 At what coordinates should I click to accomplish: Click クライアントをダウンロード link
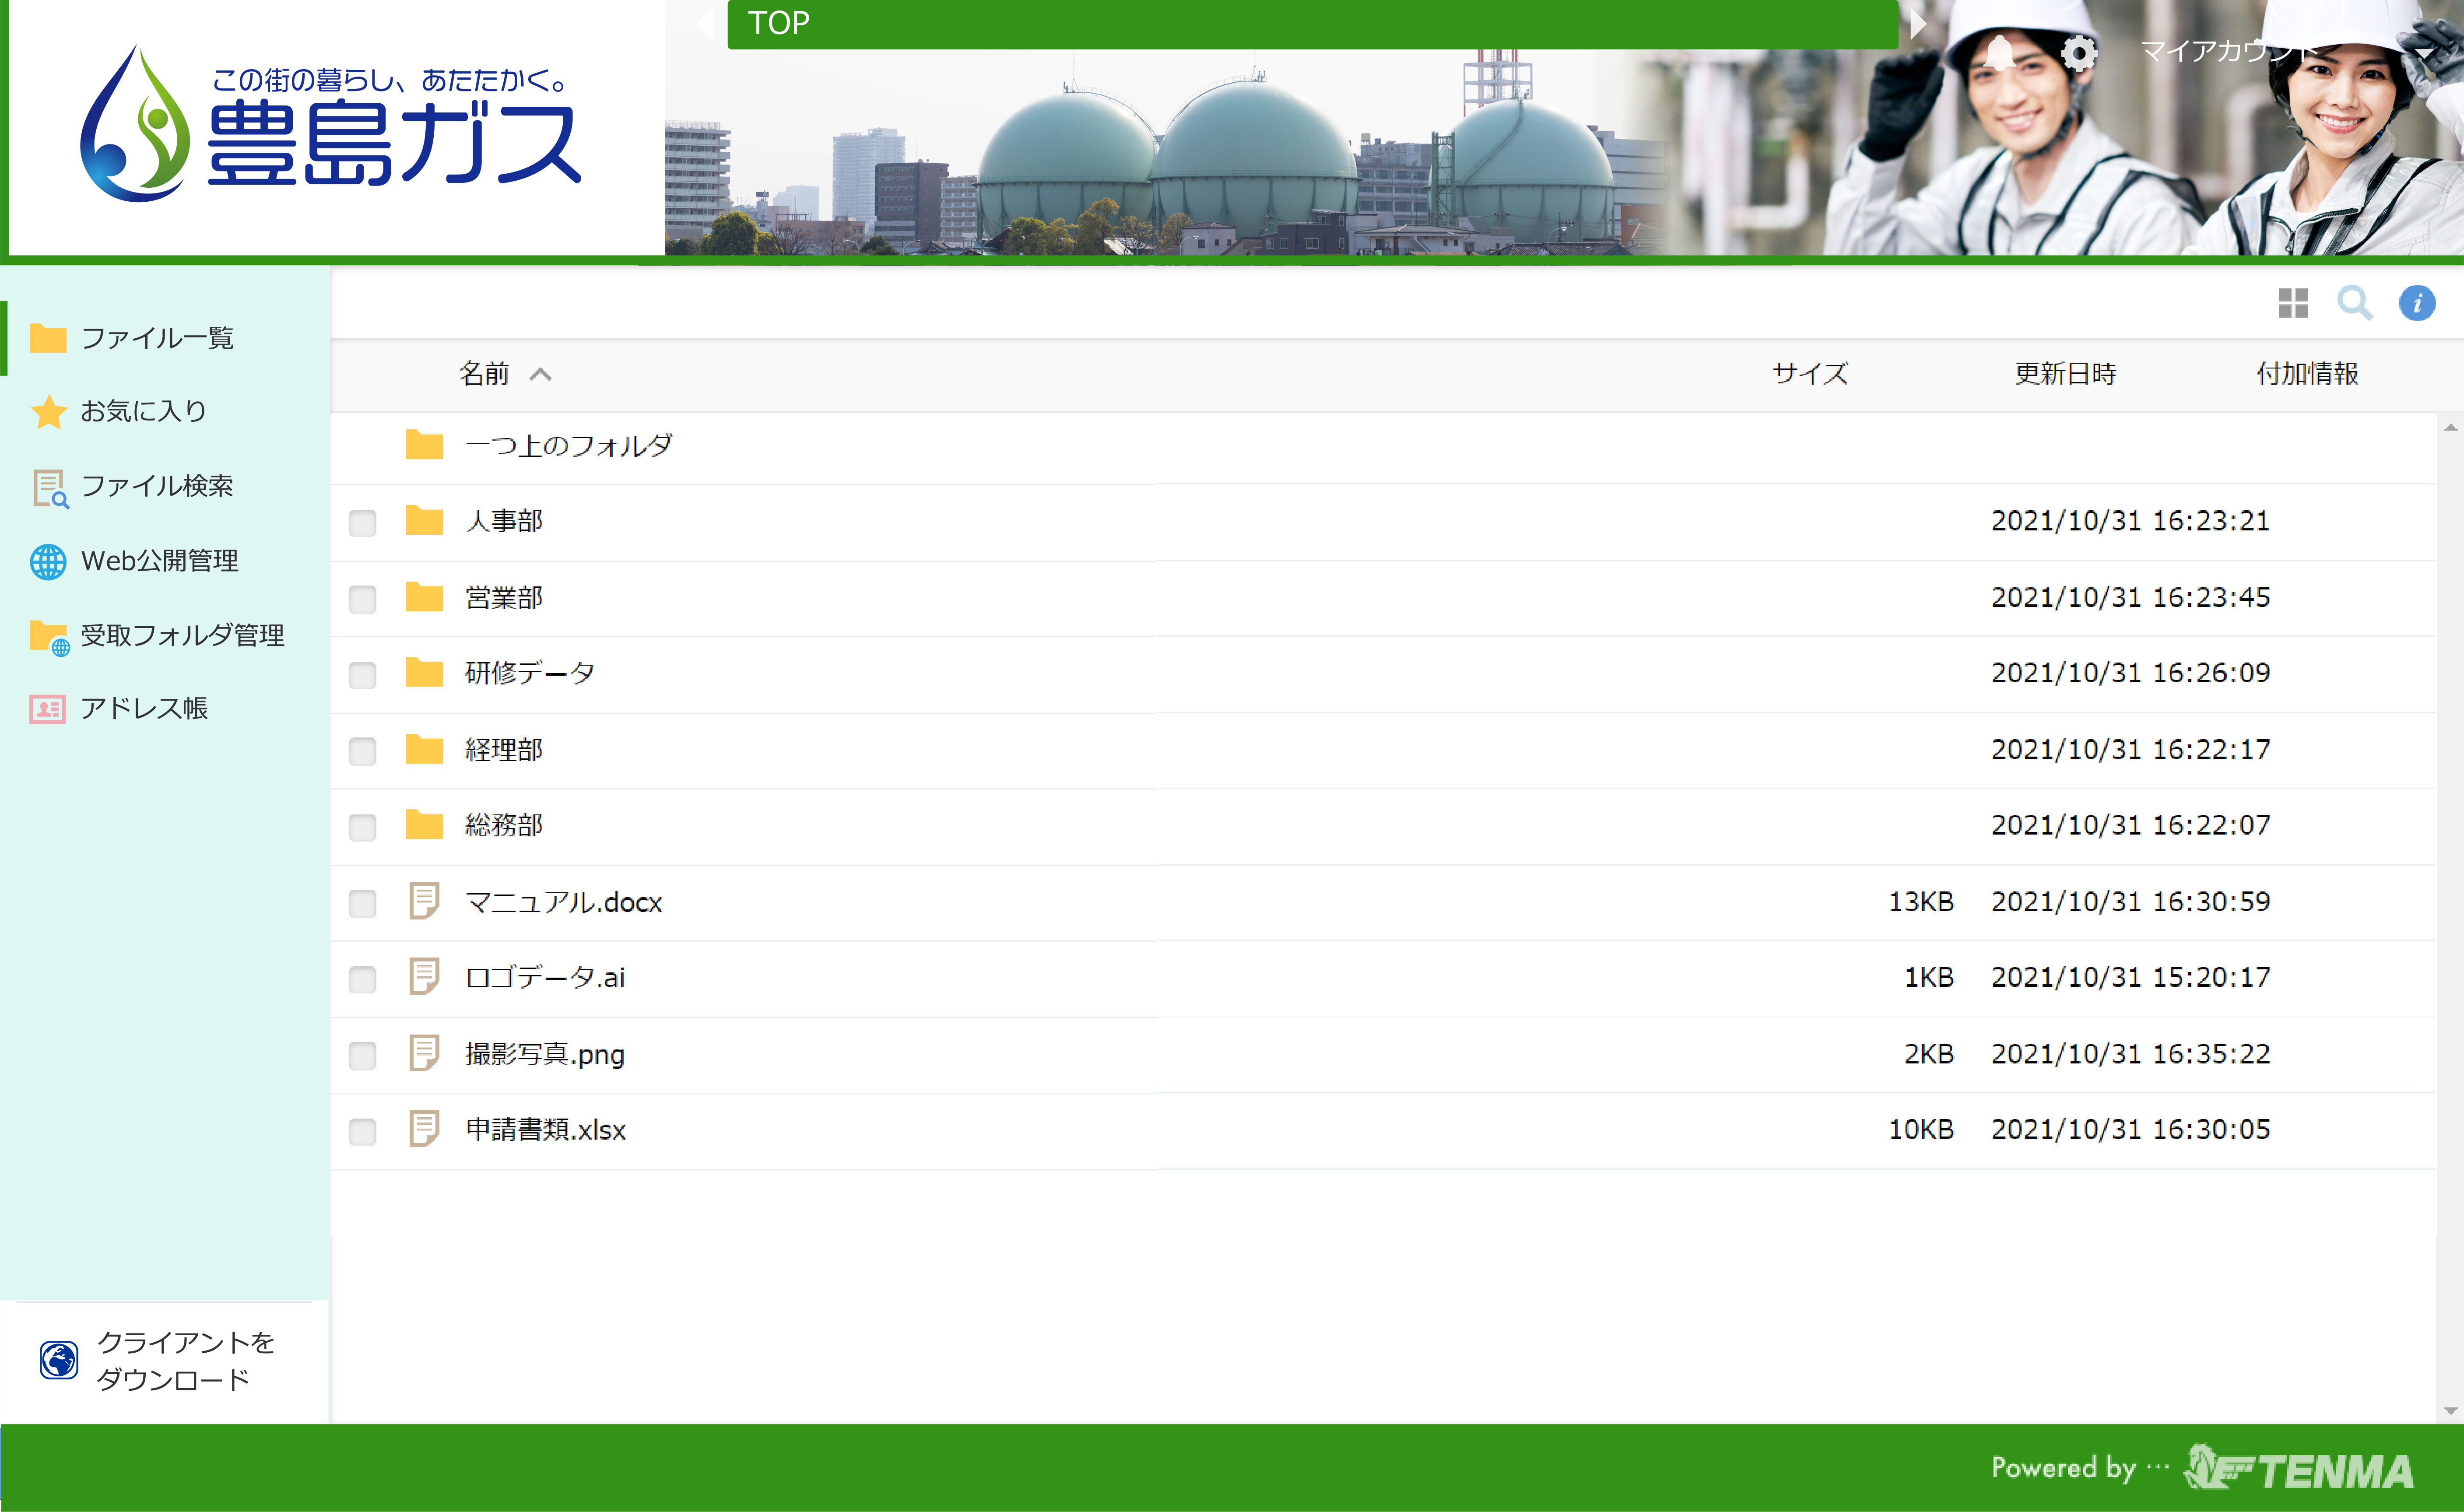pyautogui.click(x=186, y=1360)
